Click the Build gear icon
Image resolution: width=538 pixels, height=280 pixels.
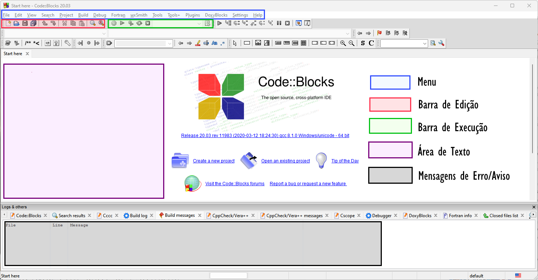(114, 23)
